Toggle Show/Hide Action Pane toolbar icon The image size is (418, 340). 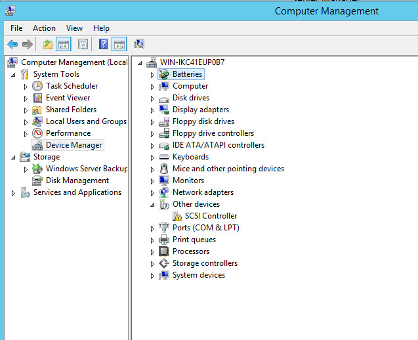[119, 44]
